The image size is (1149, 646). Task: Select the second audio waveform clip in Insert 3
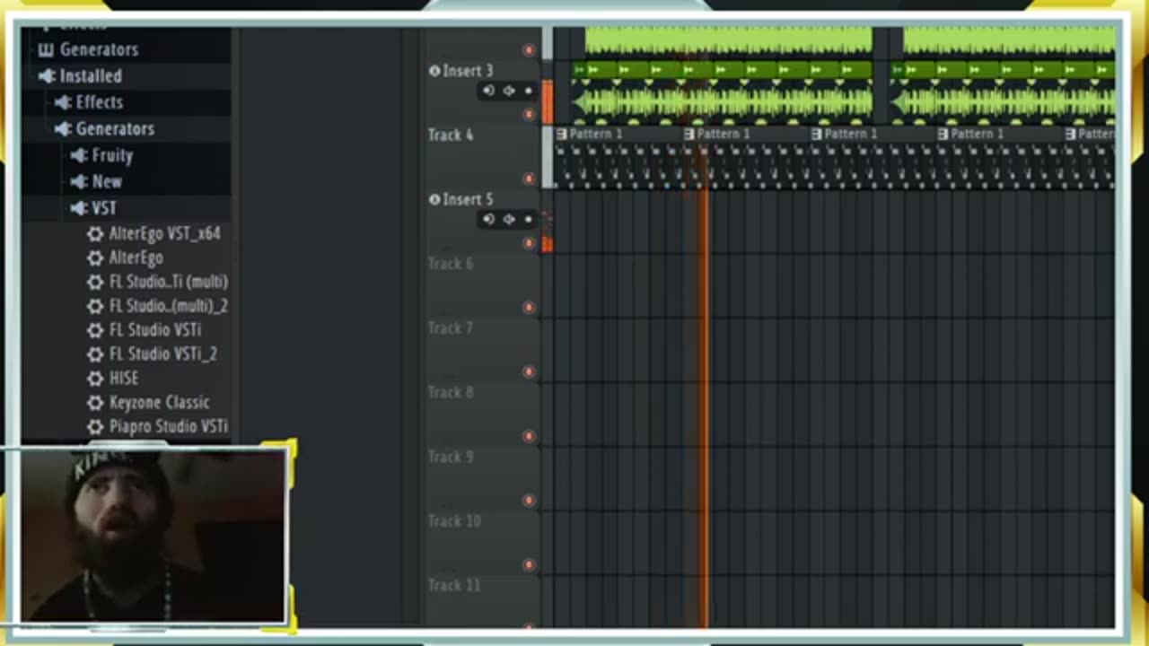click(1003, 92)
